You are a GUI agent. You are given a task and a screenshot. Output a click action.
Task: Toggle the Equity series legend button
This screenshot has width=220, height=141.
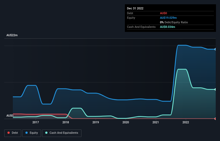pyautogui.click(x=32, y=133)
